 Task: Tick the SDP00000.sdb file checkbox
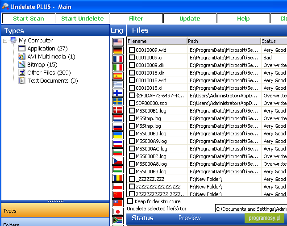point(132,103)
